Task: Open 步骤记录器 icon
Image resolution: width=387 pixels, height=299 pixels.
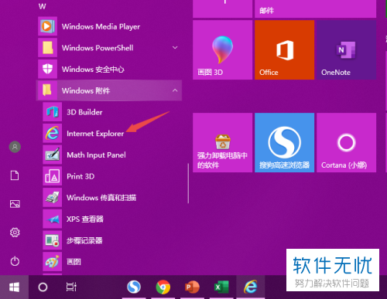Action: tap(53, 240)
